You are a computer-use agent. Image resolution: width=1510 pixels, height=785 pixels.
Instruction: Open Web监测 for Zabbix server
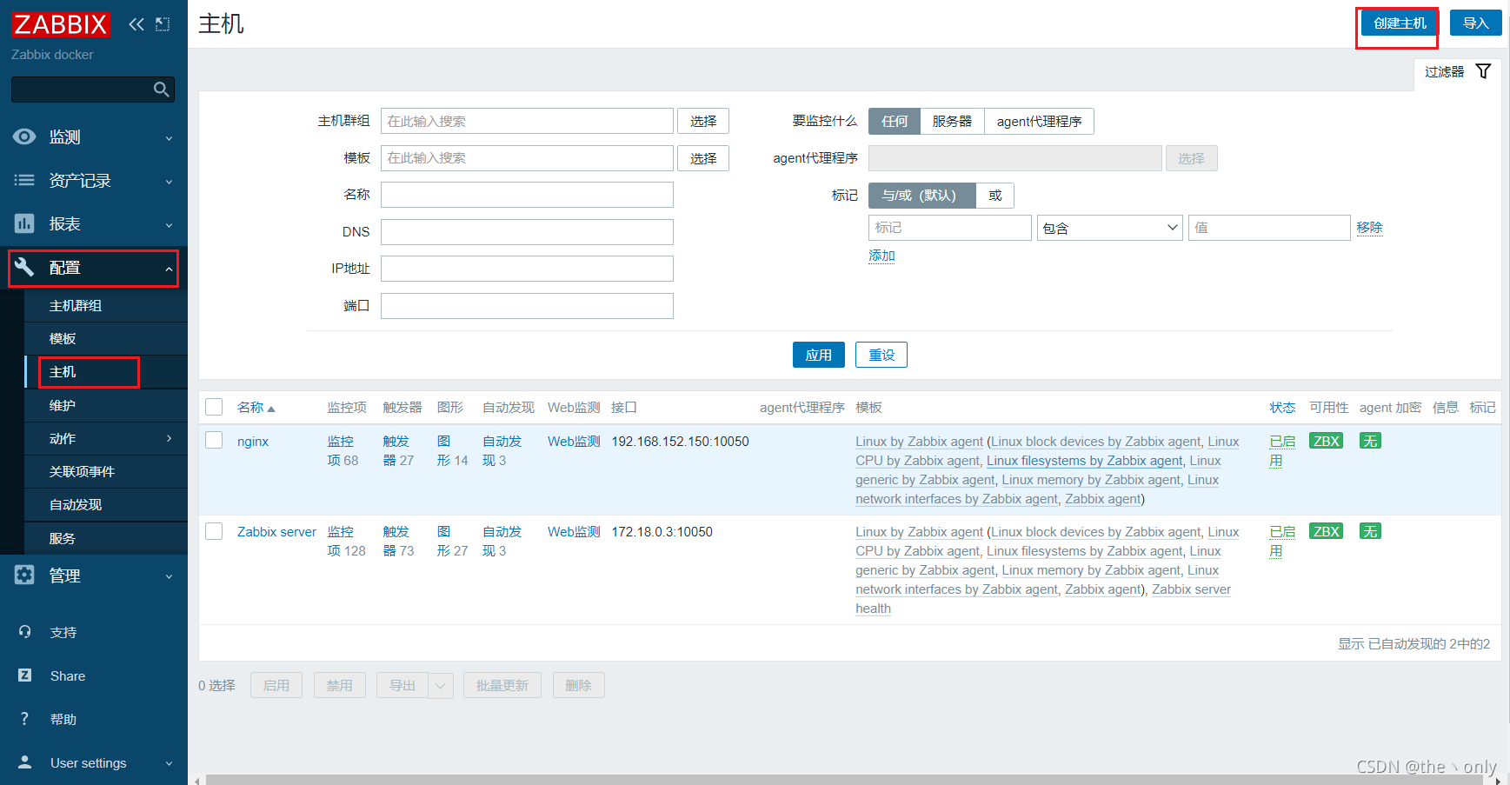tap(574, 531)
